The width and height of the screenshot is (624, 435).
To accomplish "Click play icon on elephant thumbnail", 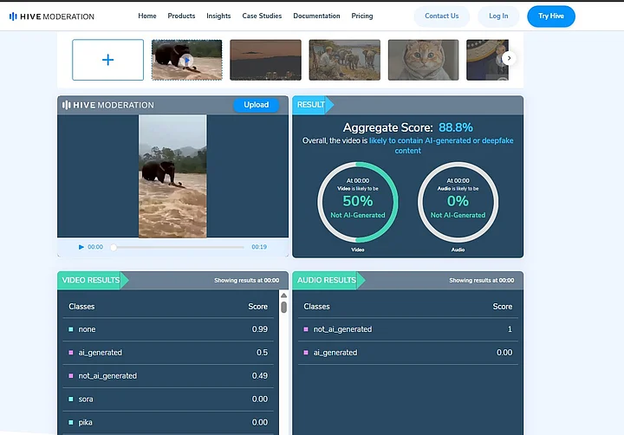I will coord(186,60).
